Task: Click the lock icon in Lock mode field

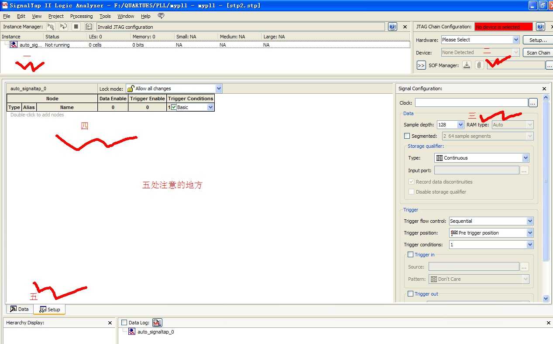Action: click(x=131, y=89)
